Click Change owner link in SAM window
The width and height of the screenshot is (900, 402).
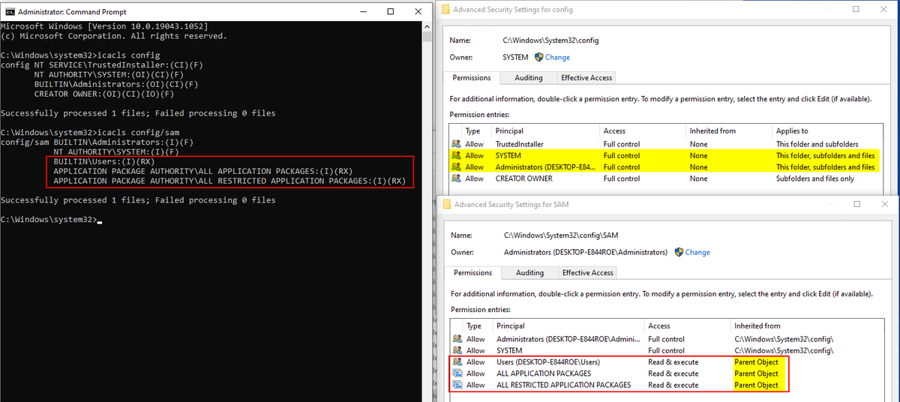tap(697, 252)
